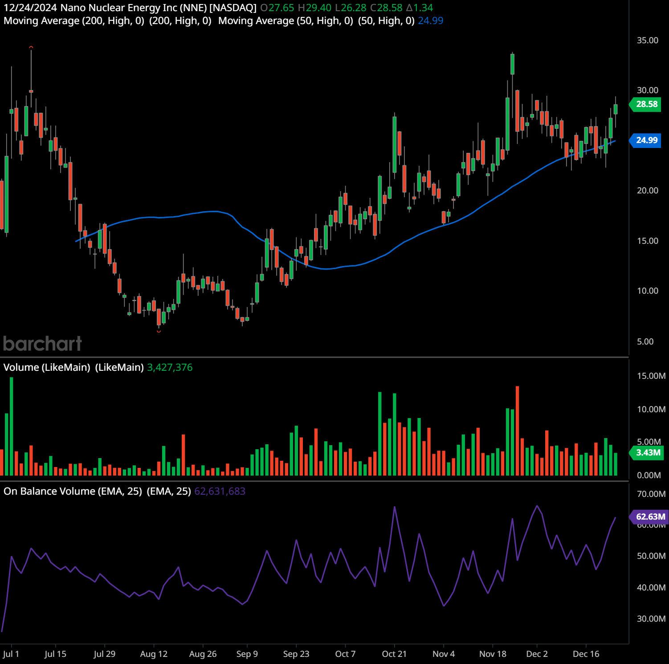The height and width of the screenshot is (664, 669).
Task: Click the green 3,427,376 volume value
Action: [170, 368]
